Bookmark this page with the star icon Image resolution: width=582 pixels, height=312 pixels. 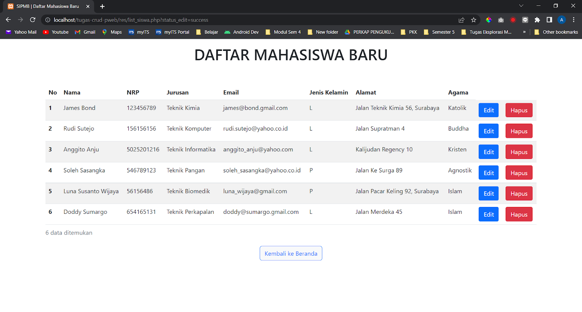pos(474,20)
